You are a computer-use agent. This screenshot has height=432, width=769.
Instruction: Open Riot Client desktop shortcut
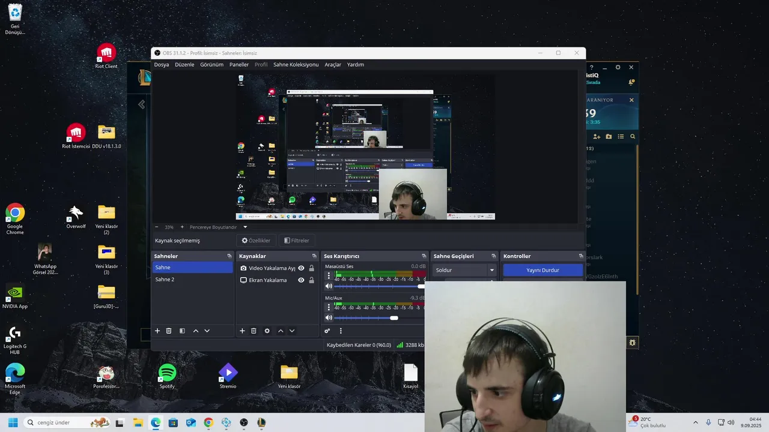pyautogui.click(x=106, y=56)
